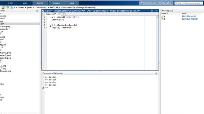Click Jared in the path bar

pyautogui.click(x=30, y=8)
